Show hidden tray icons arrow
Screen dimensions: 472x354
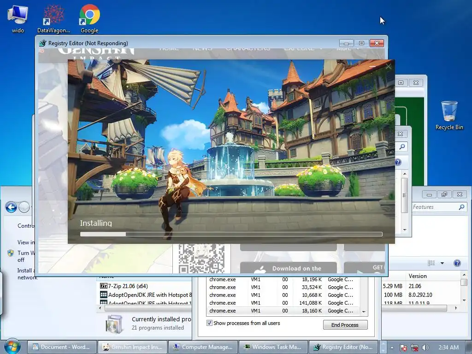click(x=392, y=348)
